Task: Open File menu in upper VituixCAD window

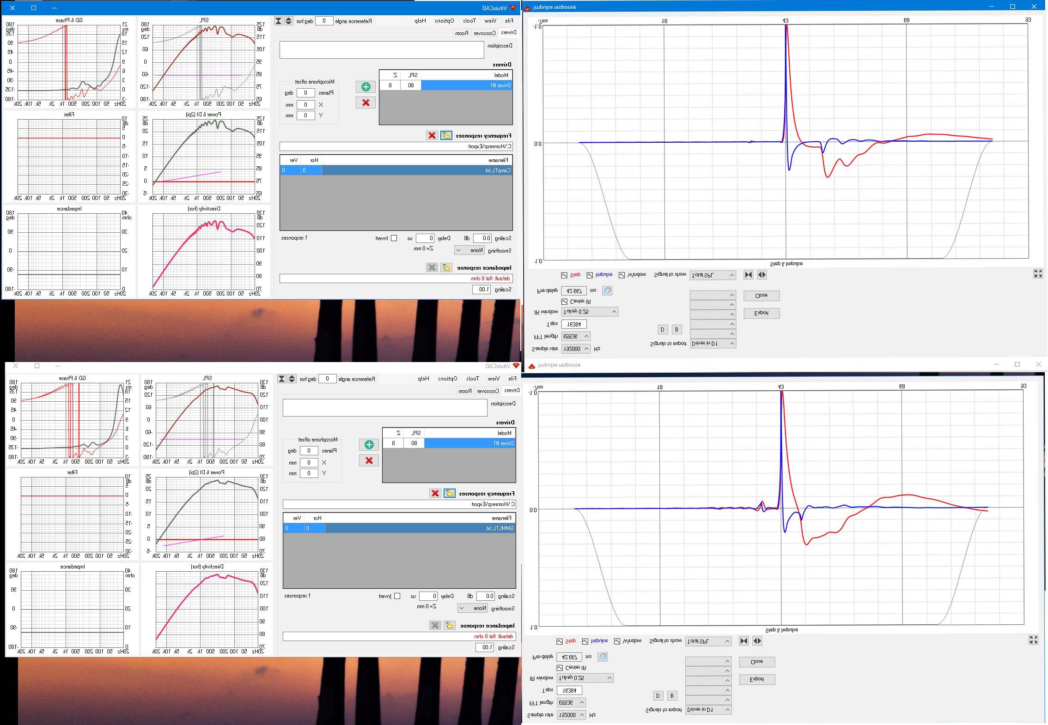Action: tap(509, 21)
